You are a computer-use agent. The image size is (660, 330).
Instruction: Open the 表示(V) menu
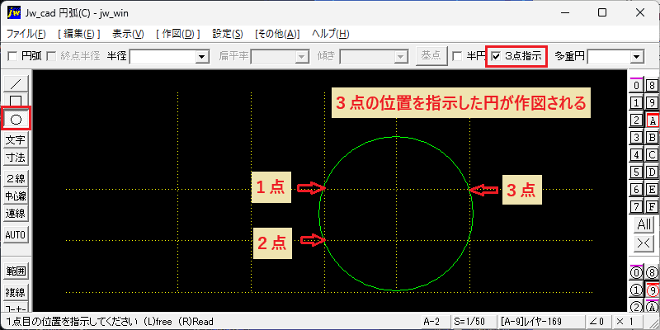click(129, 34)
